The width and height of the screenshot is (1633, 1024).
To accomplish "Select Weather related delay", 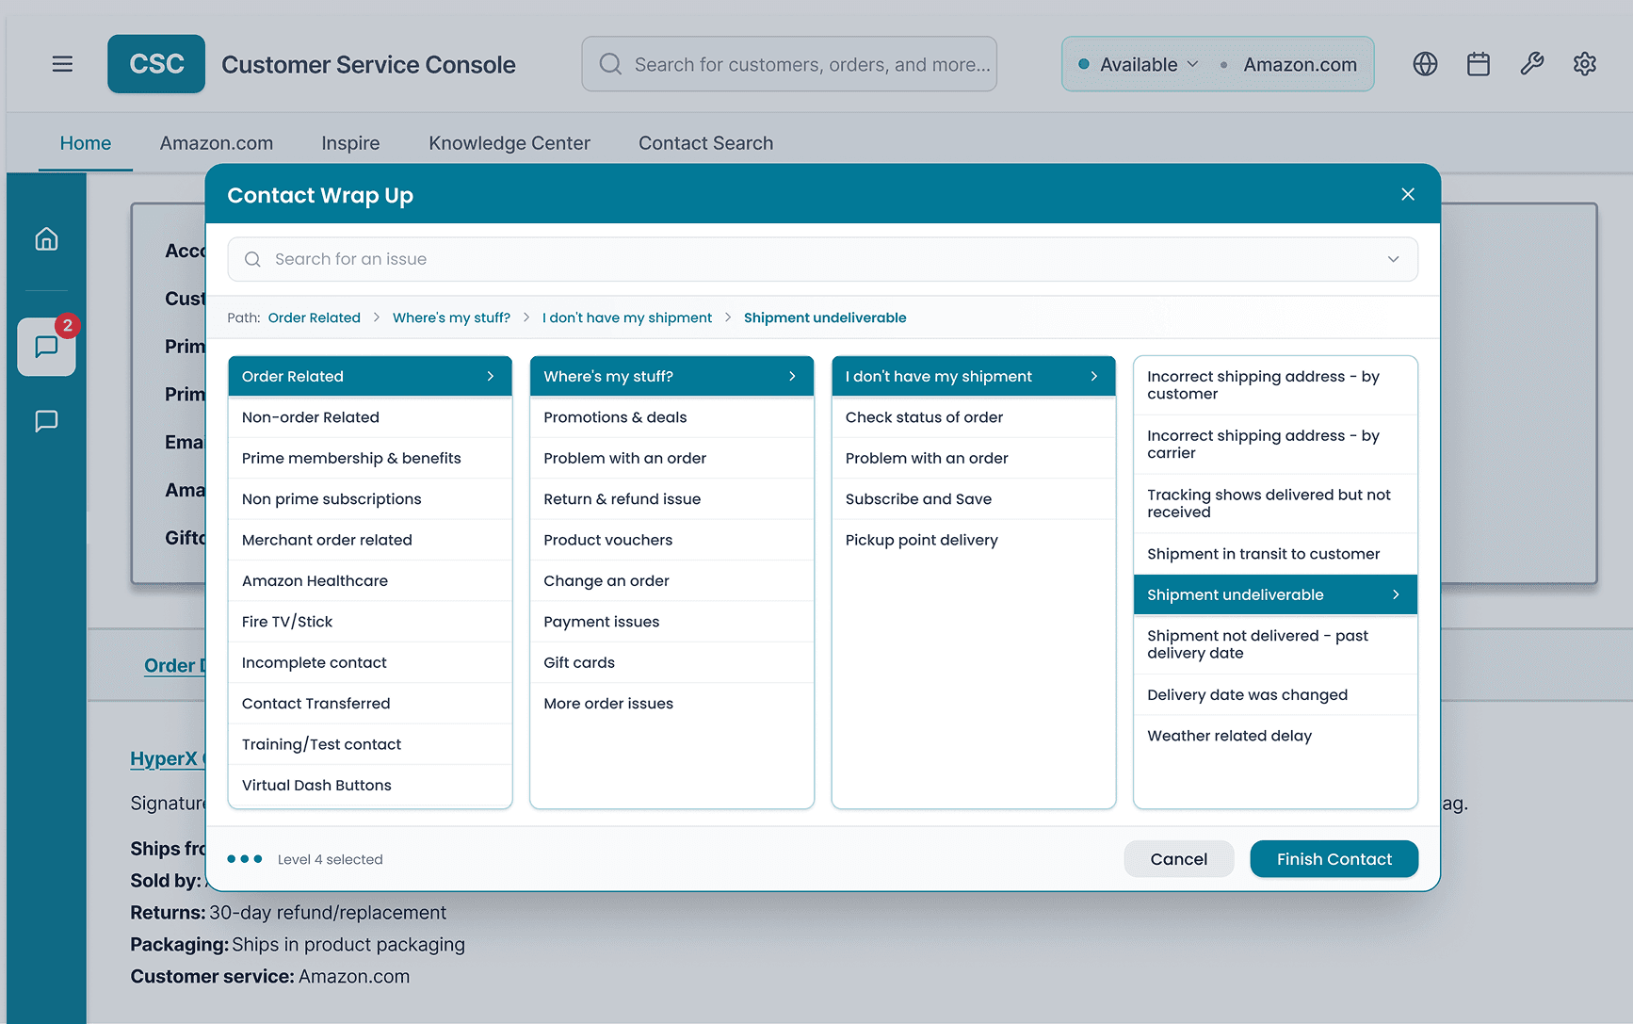I will (x=1275, y=736).
